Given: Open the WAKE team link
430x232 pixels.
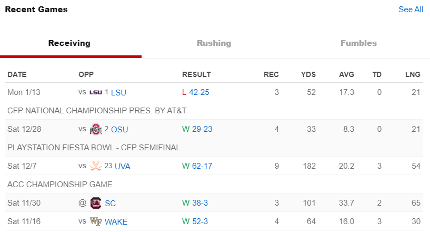Looking at the screenshot, I should click(x=116, y=222).
